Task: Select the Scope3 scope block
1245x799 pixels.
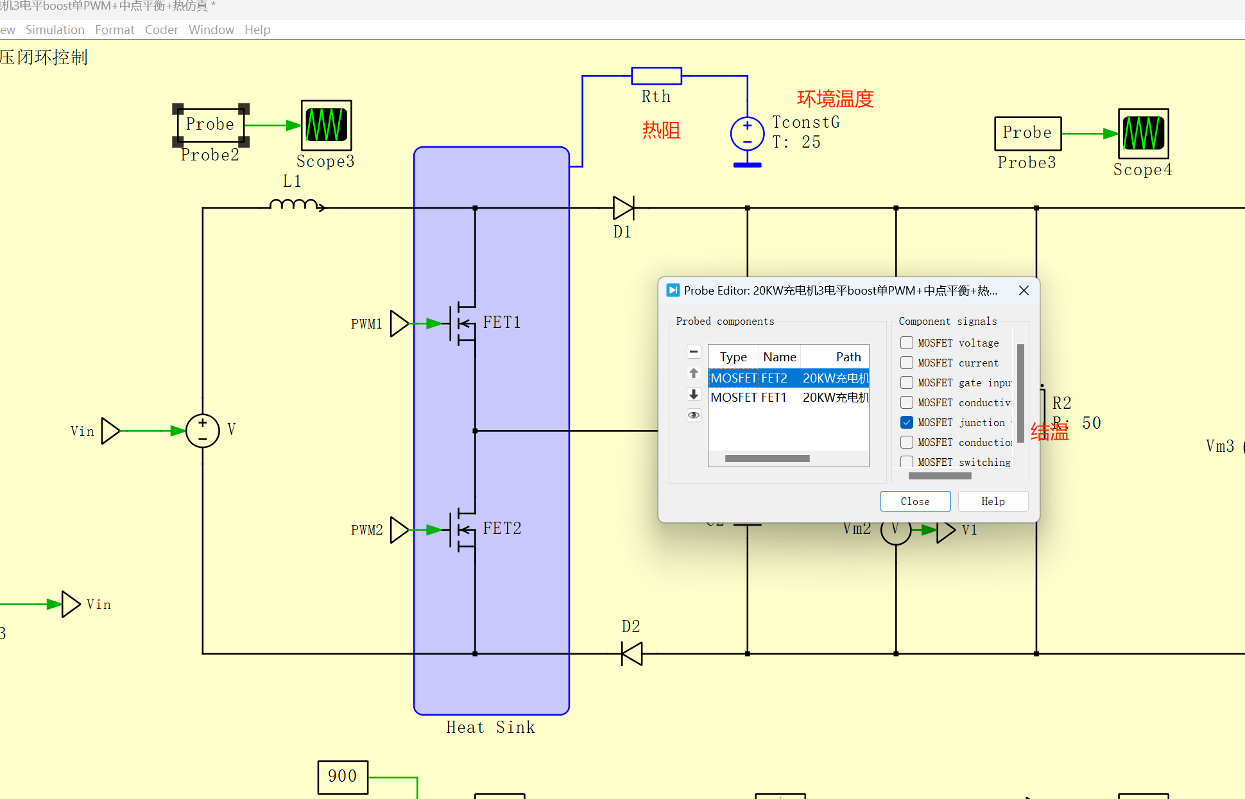Action: pos(326,125)
